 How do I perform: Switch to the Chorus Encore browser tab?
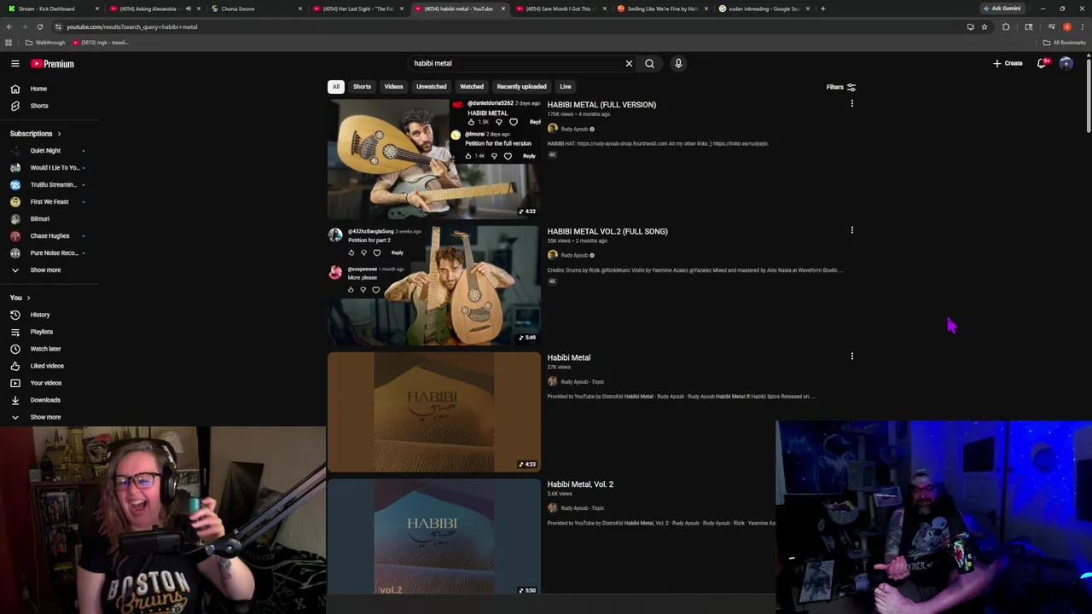tap(256, 9)
